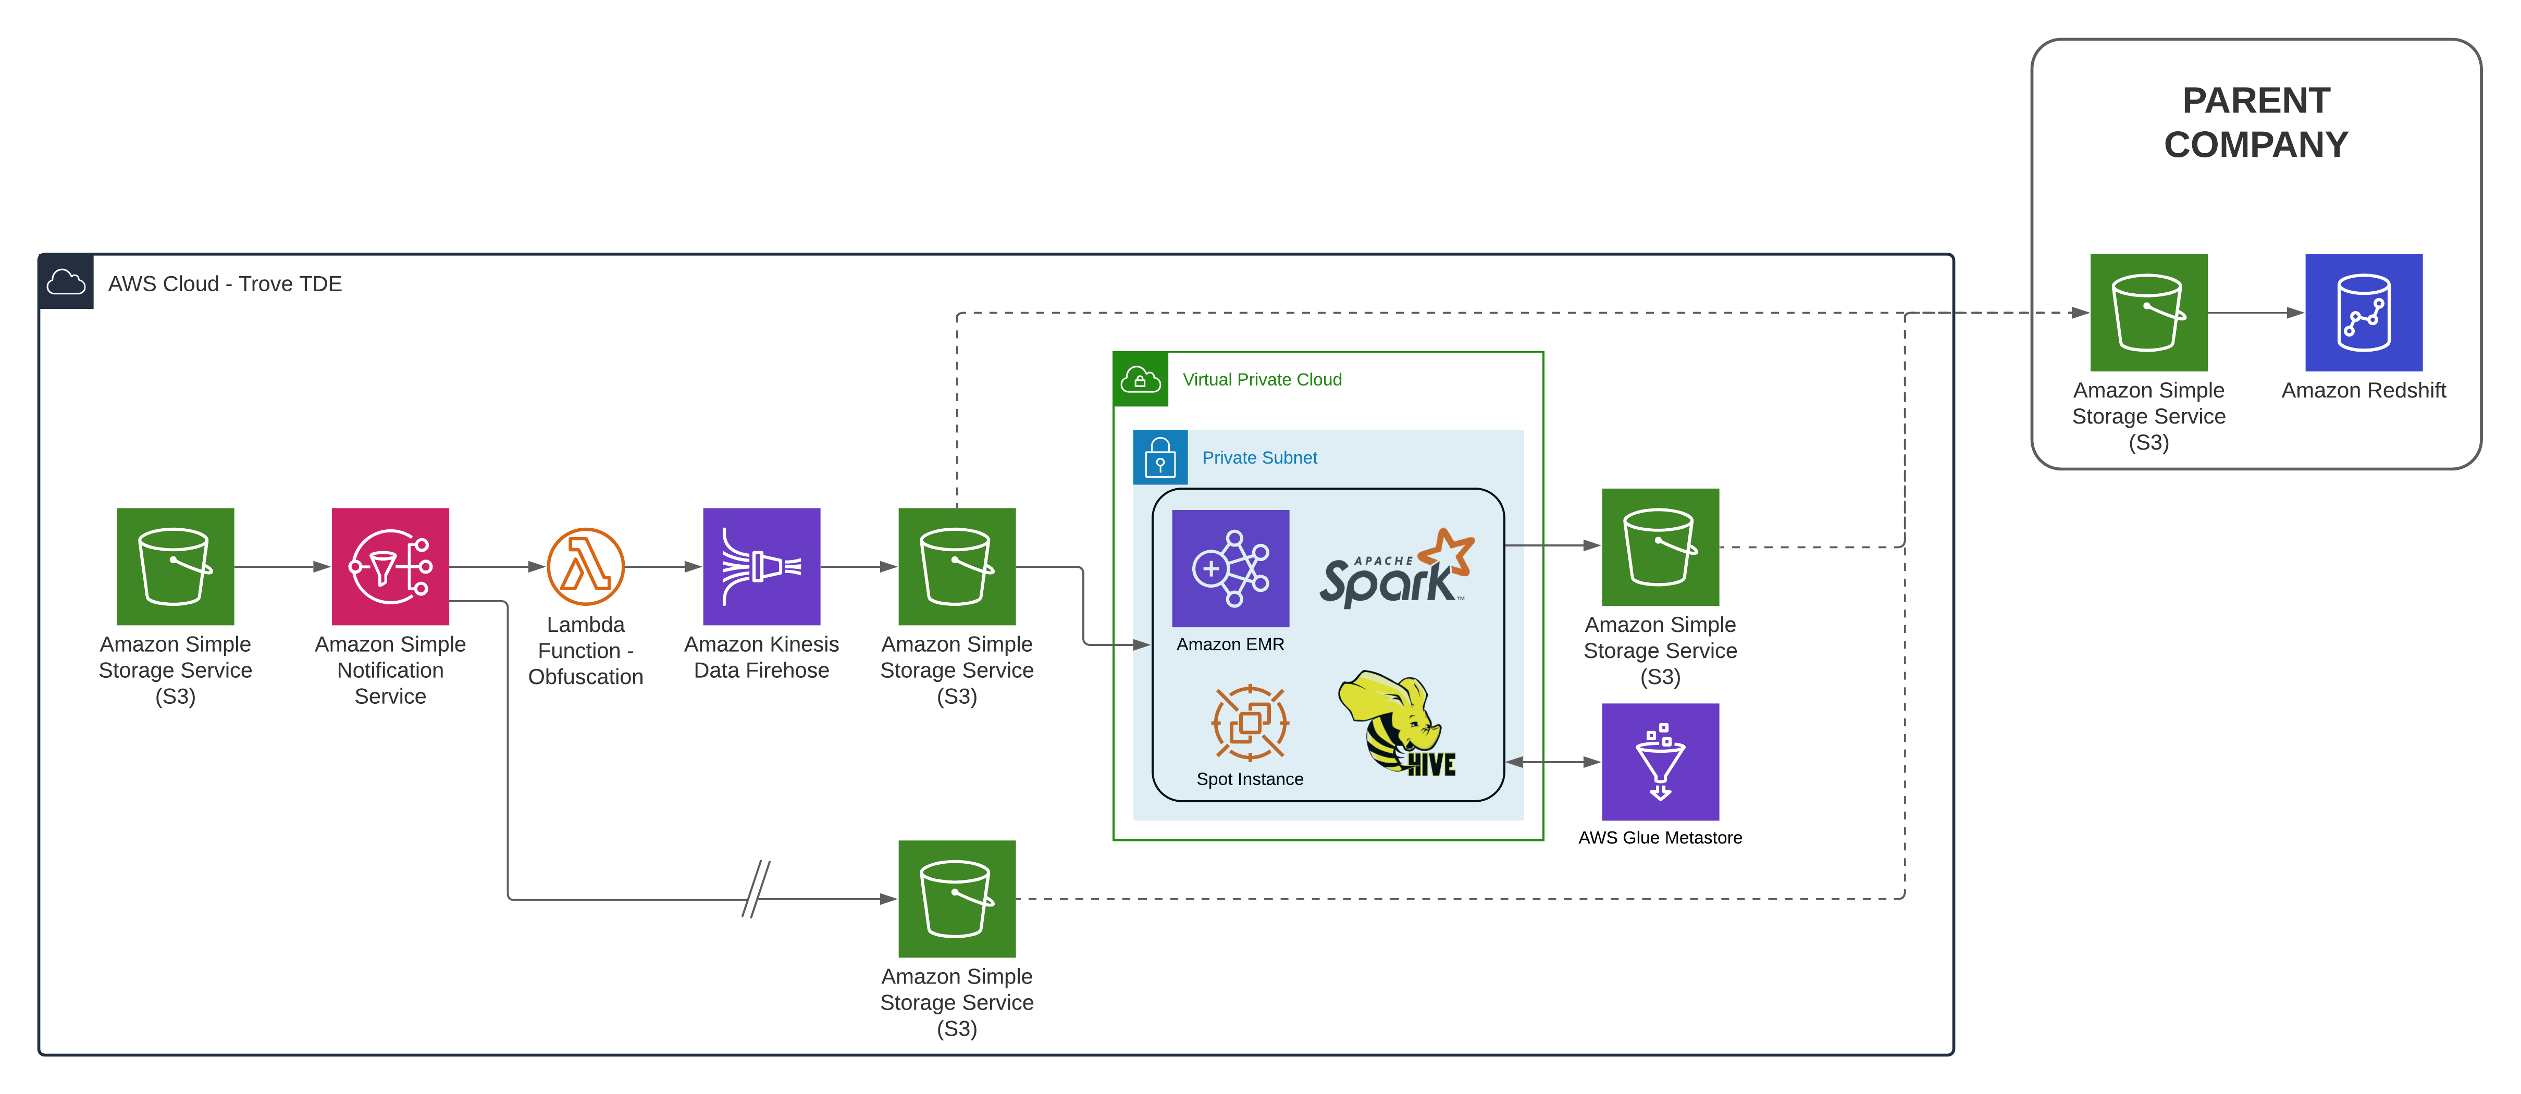Click the Apache Spark logo

click(x=1397, y=567)
